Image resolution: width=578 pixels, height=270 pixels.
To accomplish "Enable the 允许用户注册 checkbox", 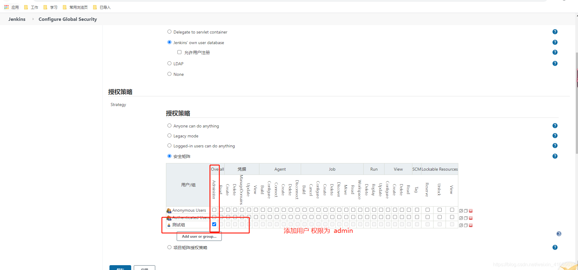I will coord(179,52).
